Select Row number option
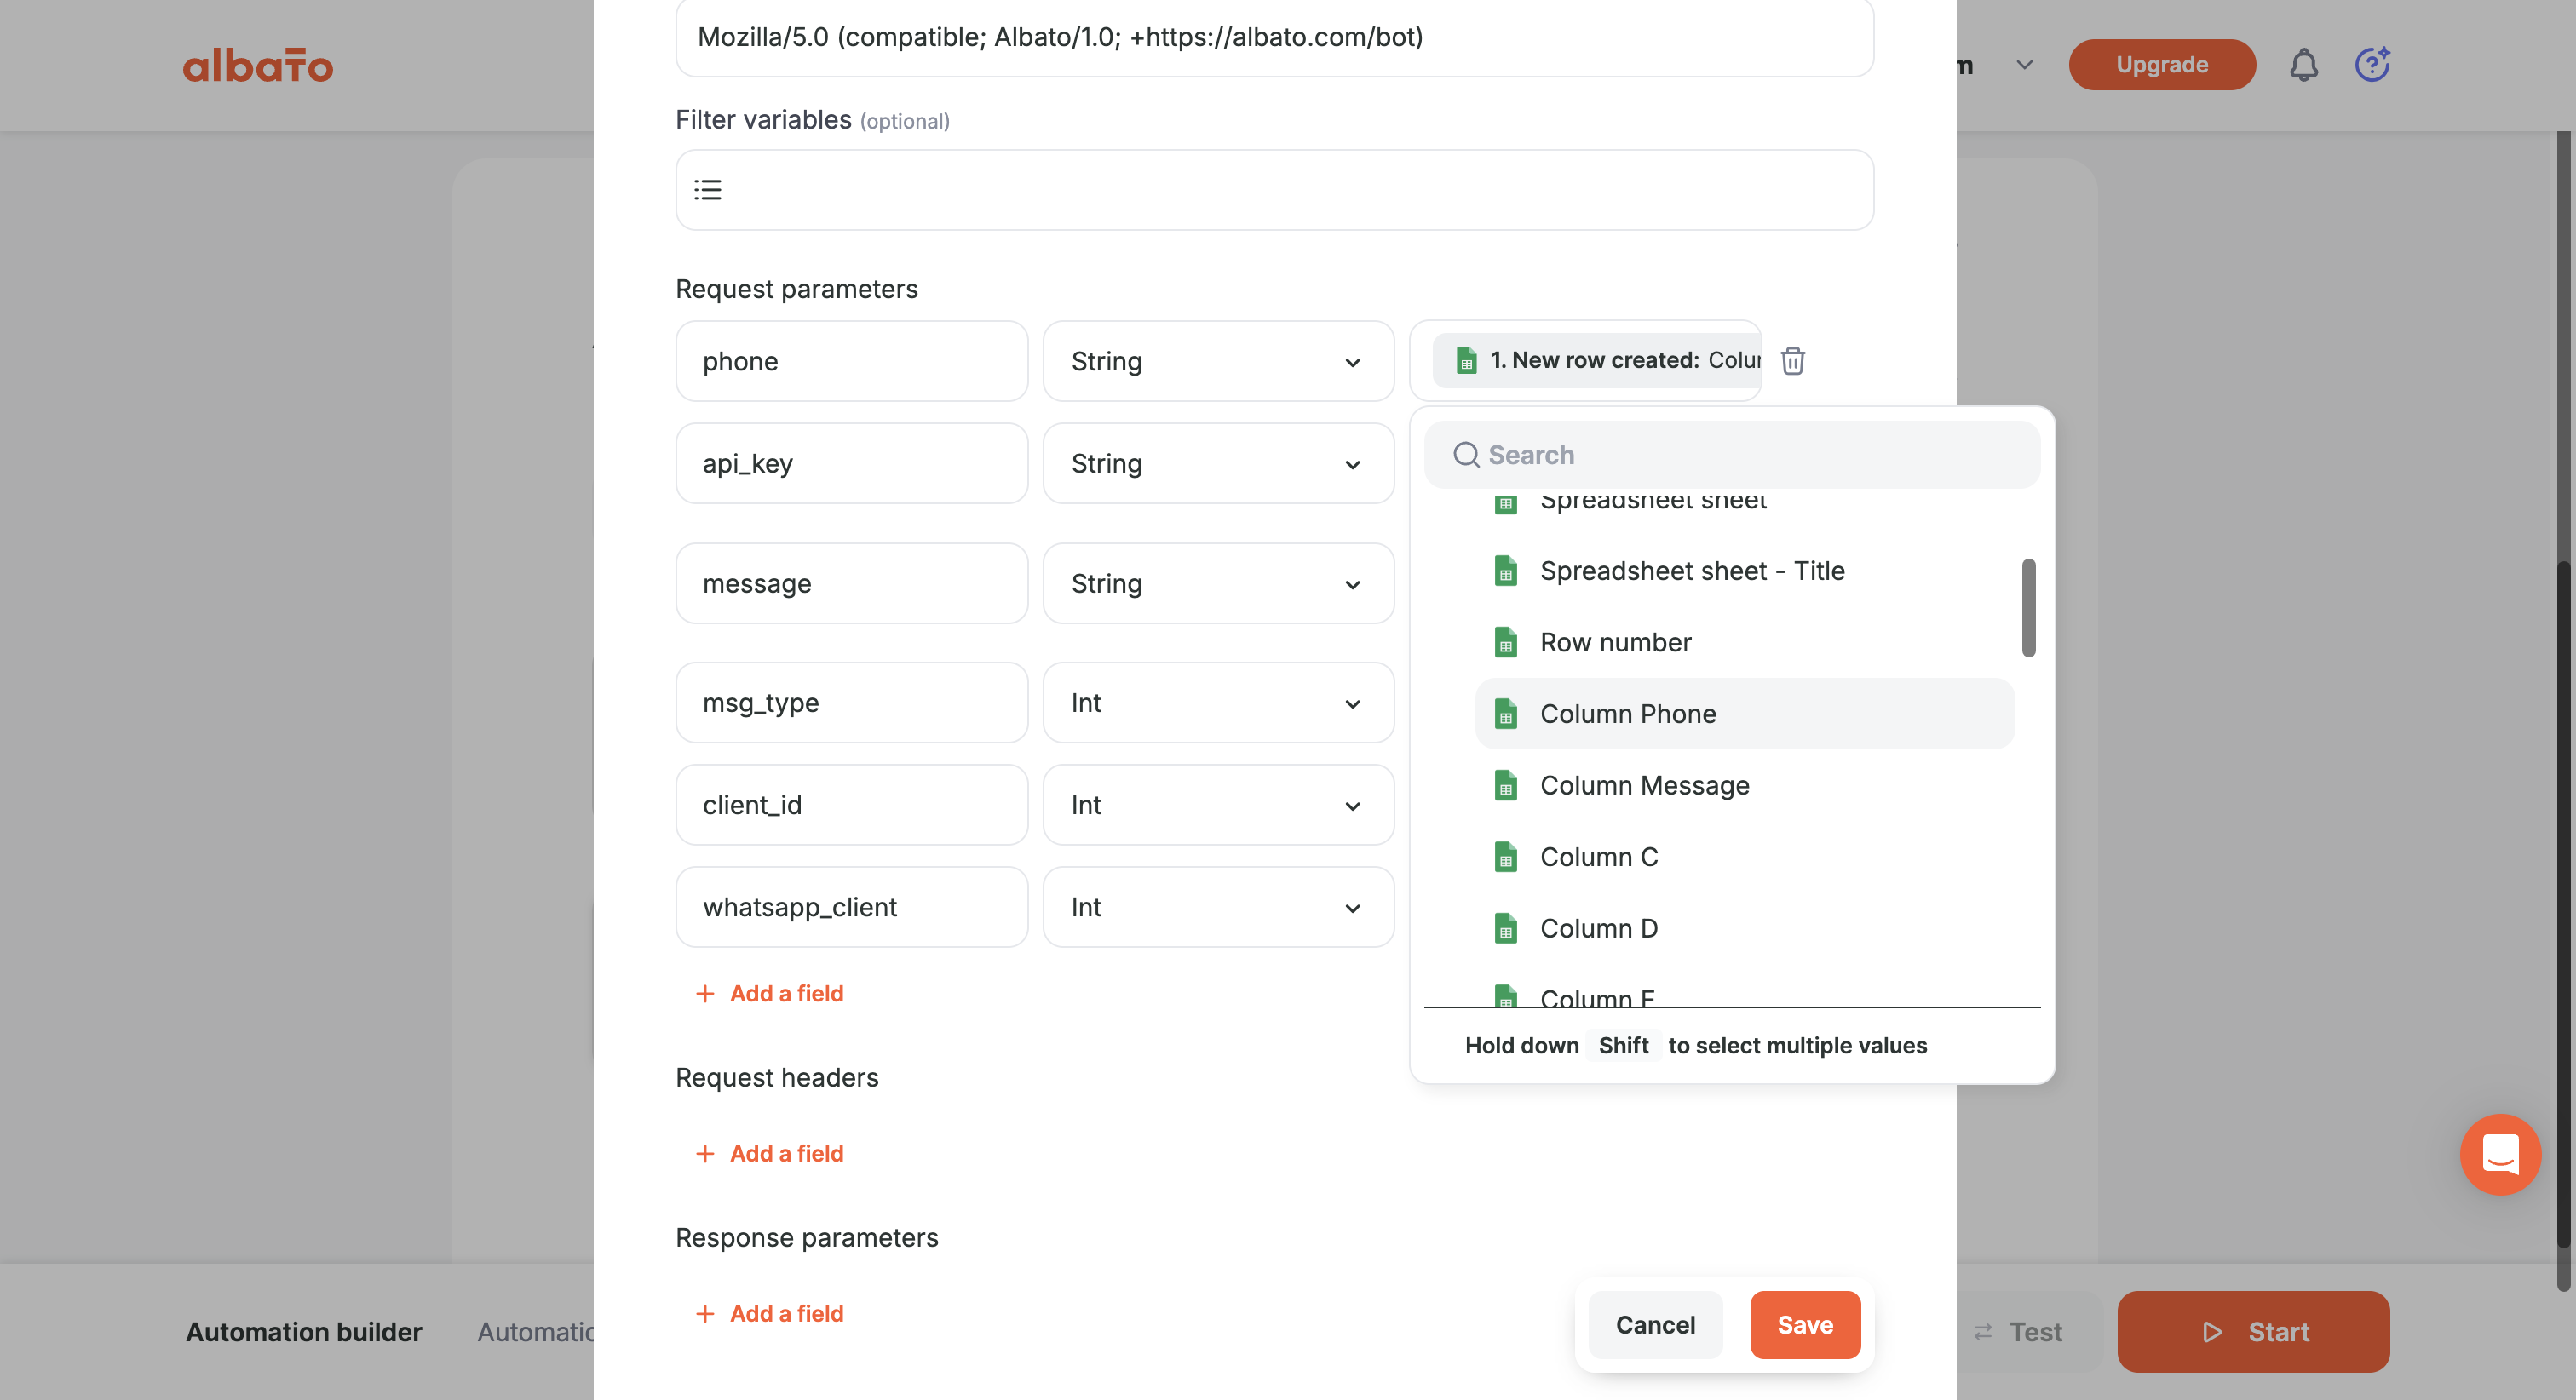This screenshot has width=2576, height=1400. [x=1744, y=642]
